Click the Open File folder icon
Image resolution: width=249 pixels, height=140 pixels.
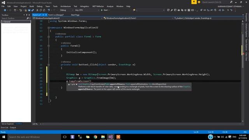click(26, 10)
